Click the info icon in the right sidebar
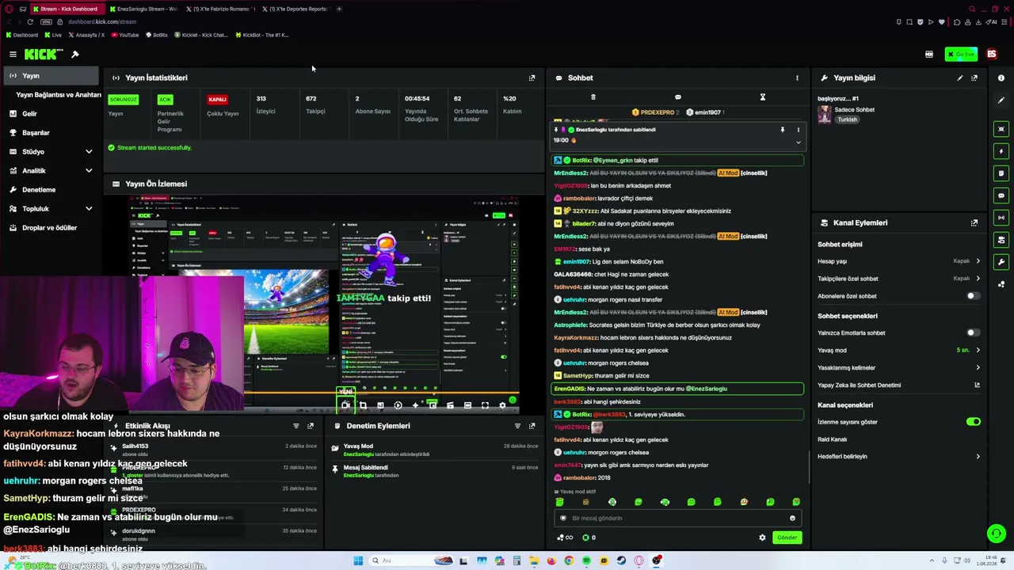 point(1001,78)
